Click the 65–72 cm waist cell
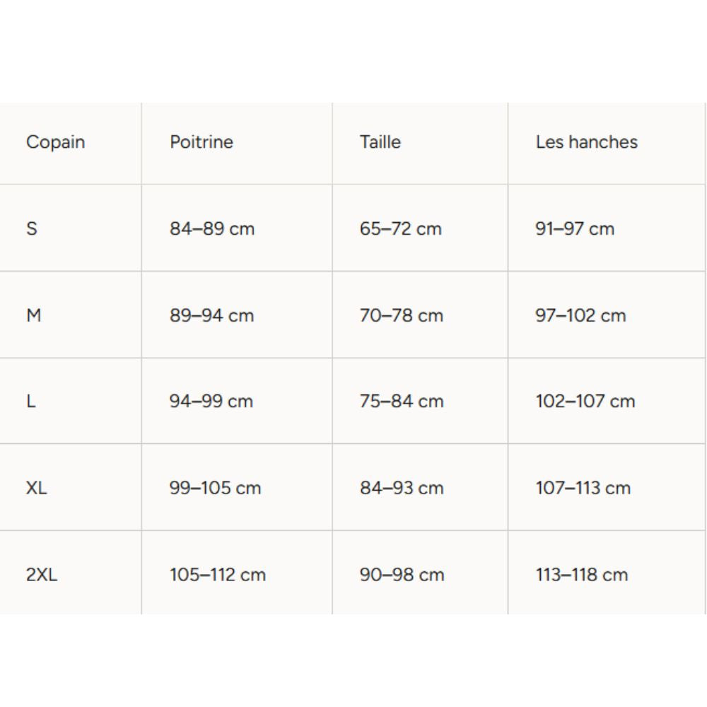The height and width of the screenshot is (707, 707). click(401, 229)
